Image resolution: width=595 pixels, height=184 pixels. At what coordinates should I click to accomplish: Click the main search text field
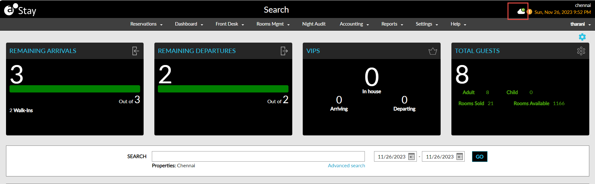point(258,157)
